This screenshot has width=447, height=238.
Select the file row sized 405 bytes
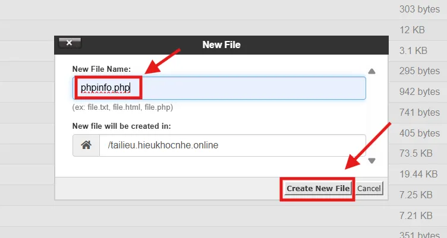coord(419,133)
